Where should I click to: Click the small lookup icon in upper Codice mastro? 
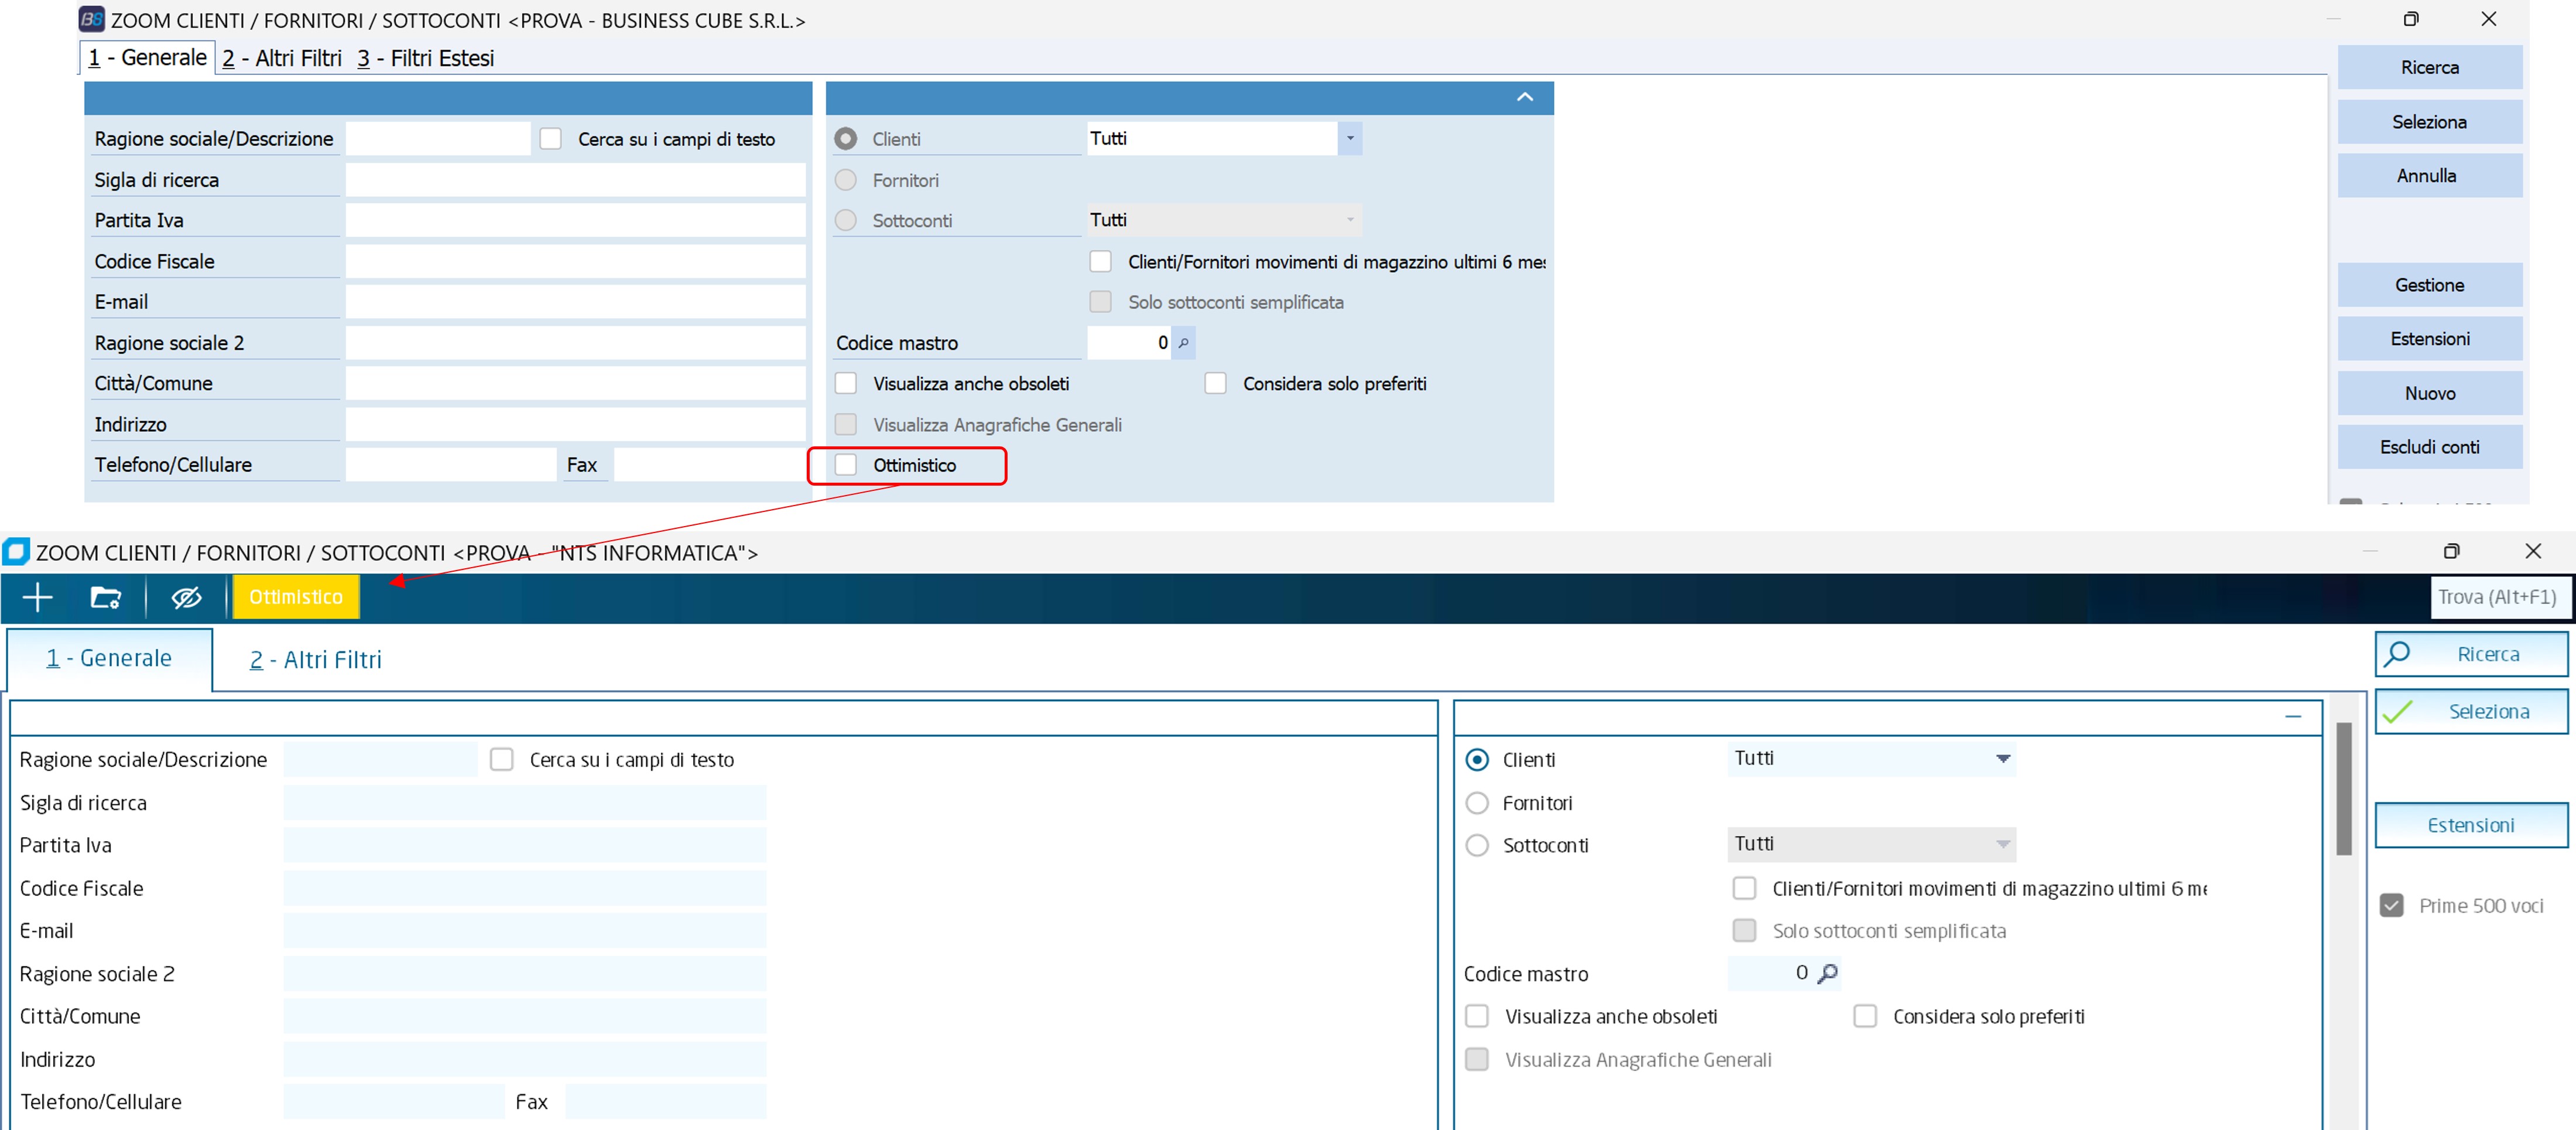[1183, 343]
